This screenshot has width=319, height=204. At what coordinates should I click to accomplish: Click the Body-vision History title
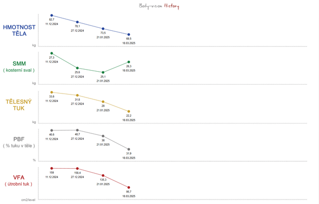click(159, 6)
